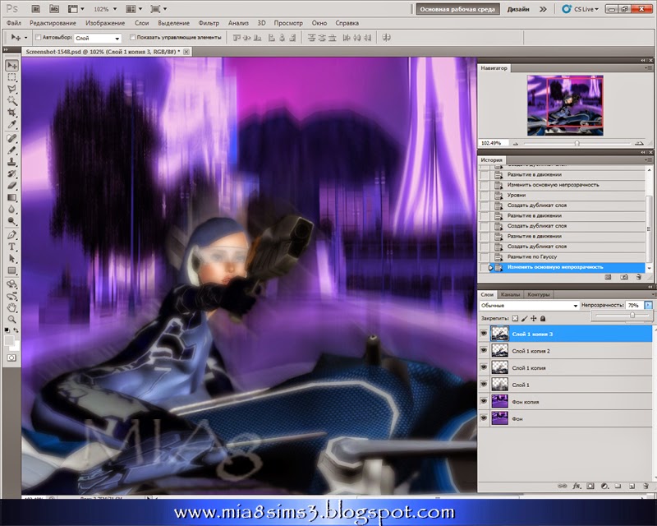Open the arrange documents dropdown
This screenshot has width=657, height=526.
[x=134, y=9]
